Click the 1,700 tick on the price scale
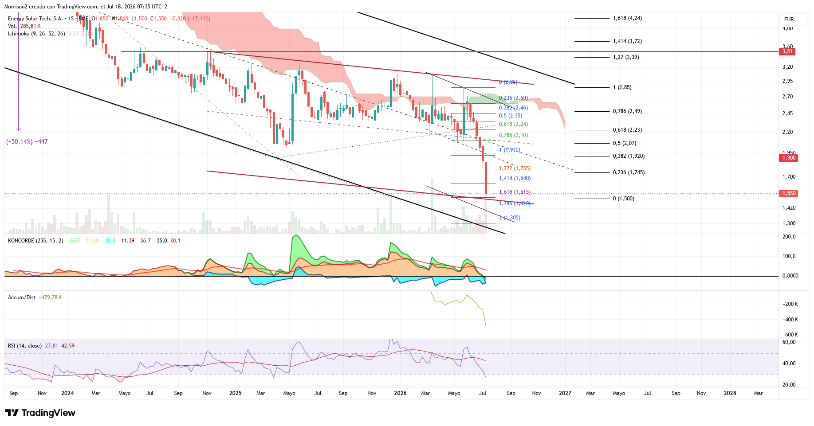This screenshot has height=426, width=814. pos(789,177)
